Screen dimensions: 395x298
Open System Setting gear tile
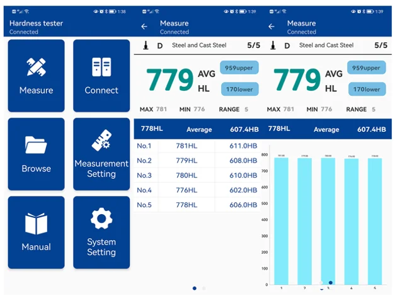click(101, 232)
